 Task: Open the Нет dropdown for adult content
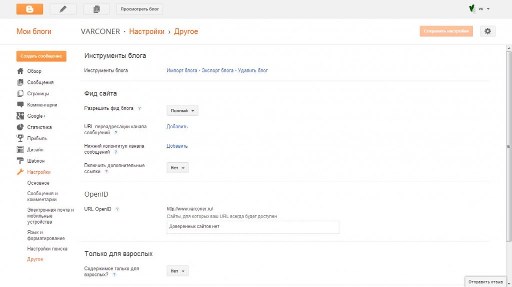pos(177,271)
